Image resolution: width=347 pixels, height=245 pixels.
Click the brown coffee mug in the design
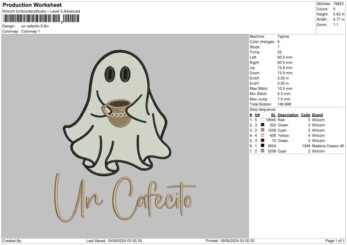[x=117, y=113]
